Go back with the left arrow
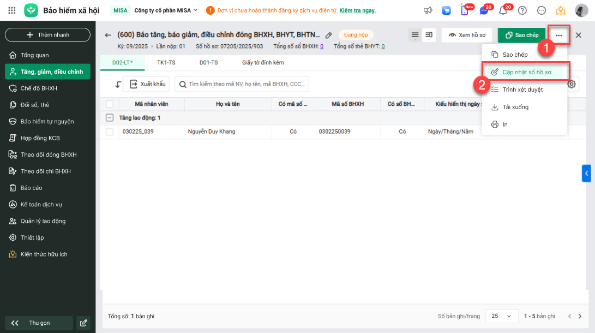The image size is (595, 333). (x=108, y=35)
